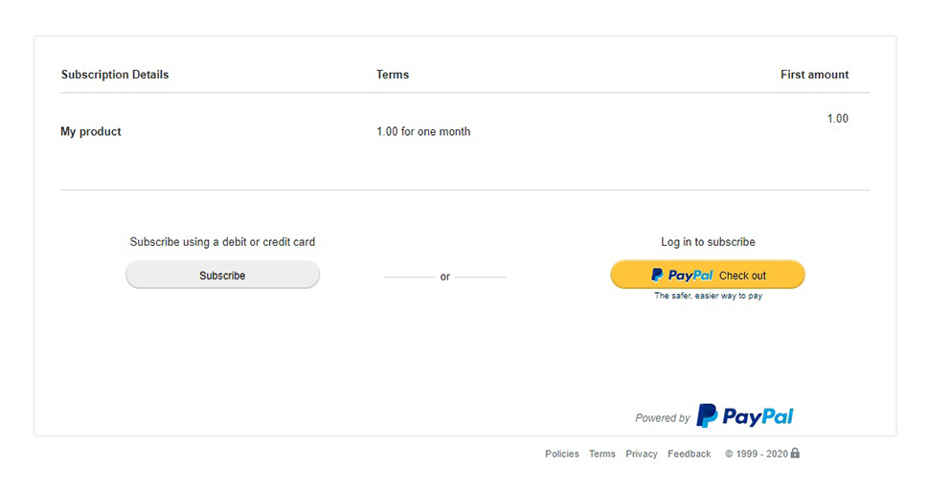Click the 'or' divider between payment options

coord(445,277)
